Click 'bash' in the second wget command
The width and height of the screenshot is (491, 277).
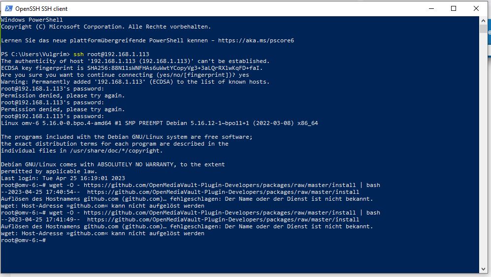pos(373,213)
